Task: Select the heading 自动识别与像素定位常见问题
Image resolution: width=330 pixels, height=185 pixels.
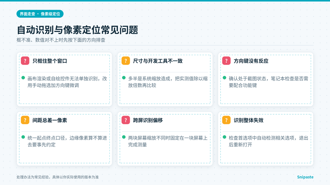Action: click(x=77, y=30)
